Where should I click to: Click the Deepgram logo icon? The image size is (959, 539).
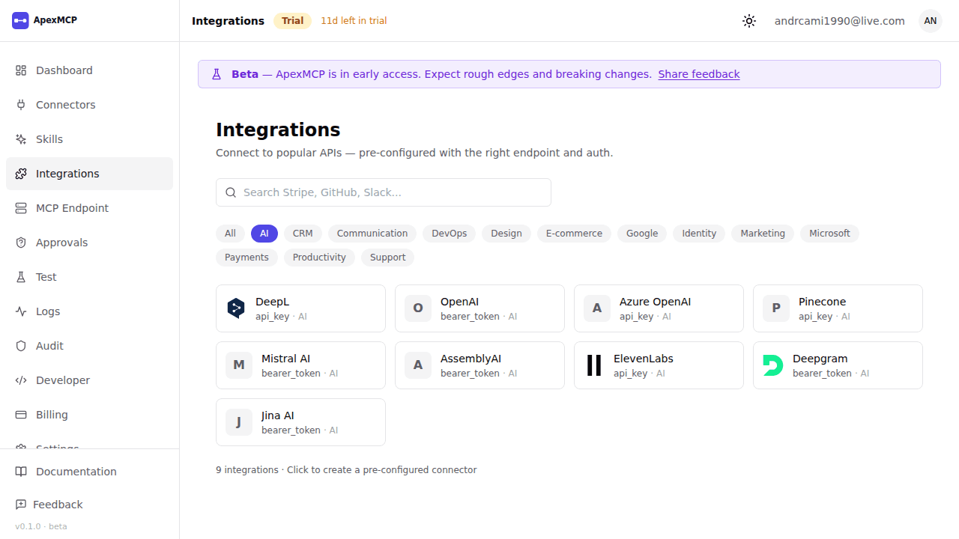tap(773, 365)
